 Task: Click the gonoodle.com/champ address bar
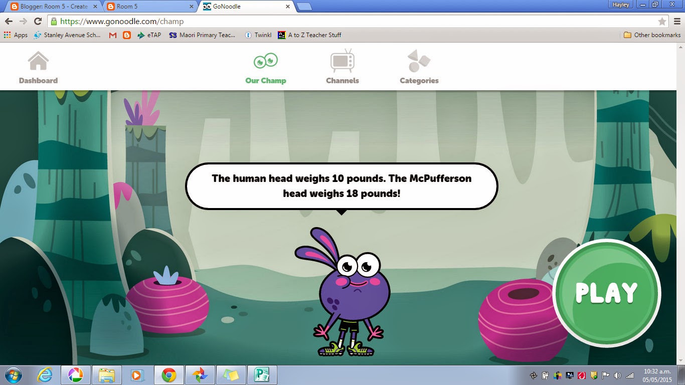coord(358,22)
